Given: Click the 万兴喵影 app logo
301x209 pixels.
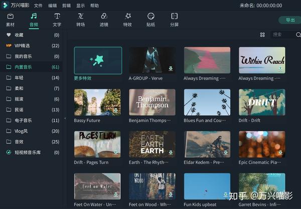Looking at the screenshot, I should coord(5,5).
